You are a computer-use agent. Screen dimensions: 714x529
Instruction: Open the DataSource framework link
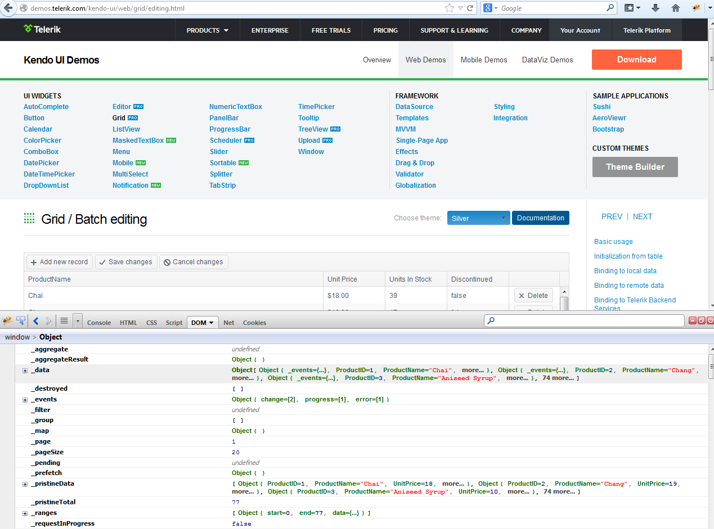[x=414, y=107]
